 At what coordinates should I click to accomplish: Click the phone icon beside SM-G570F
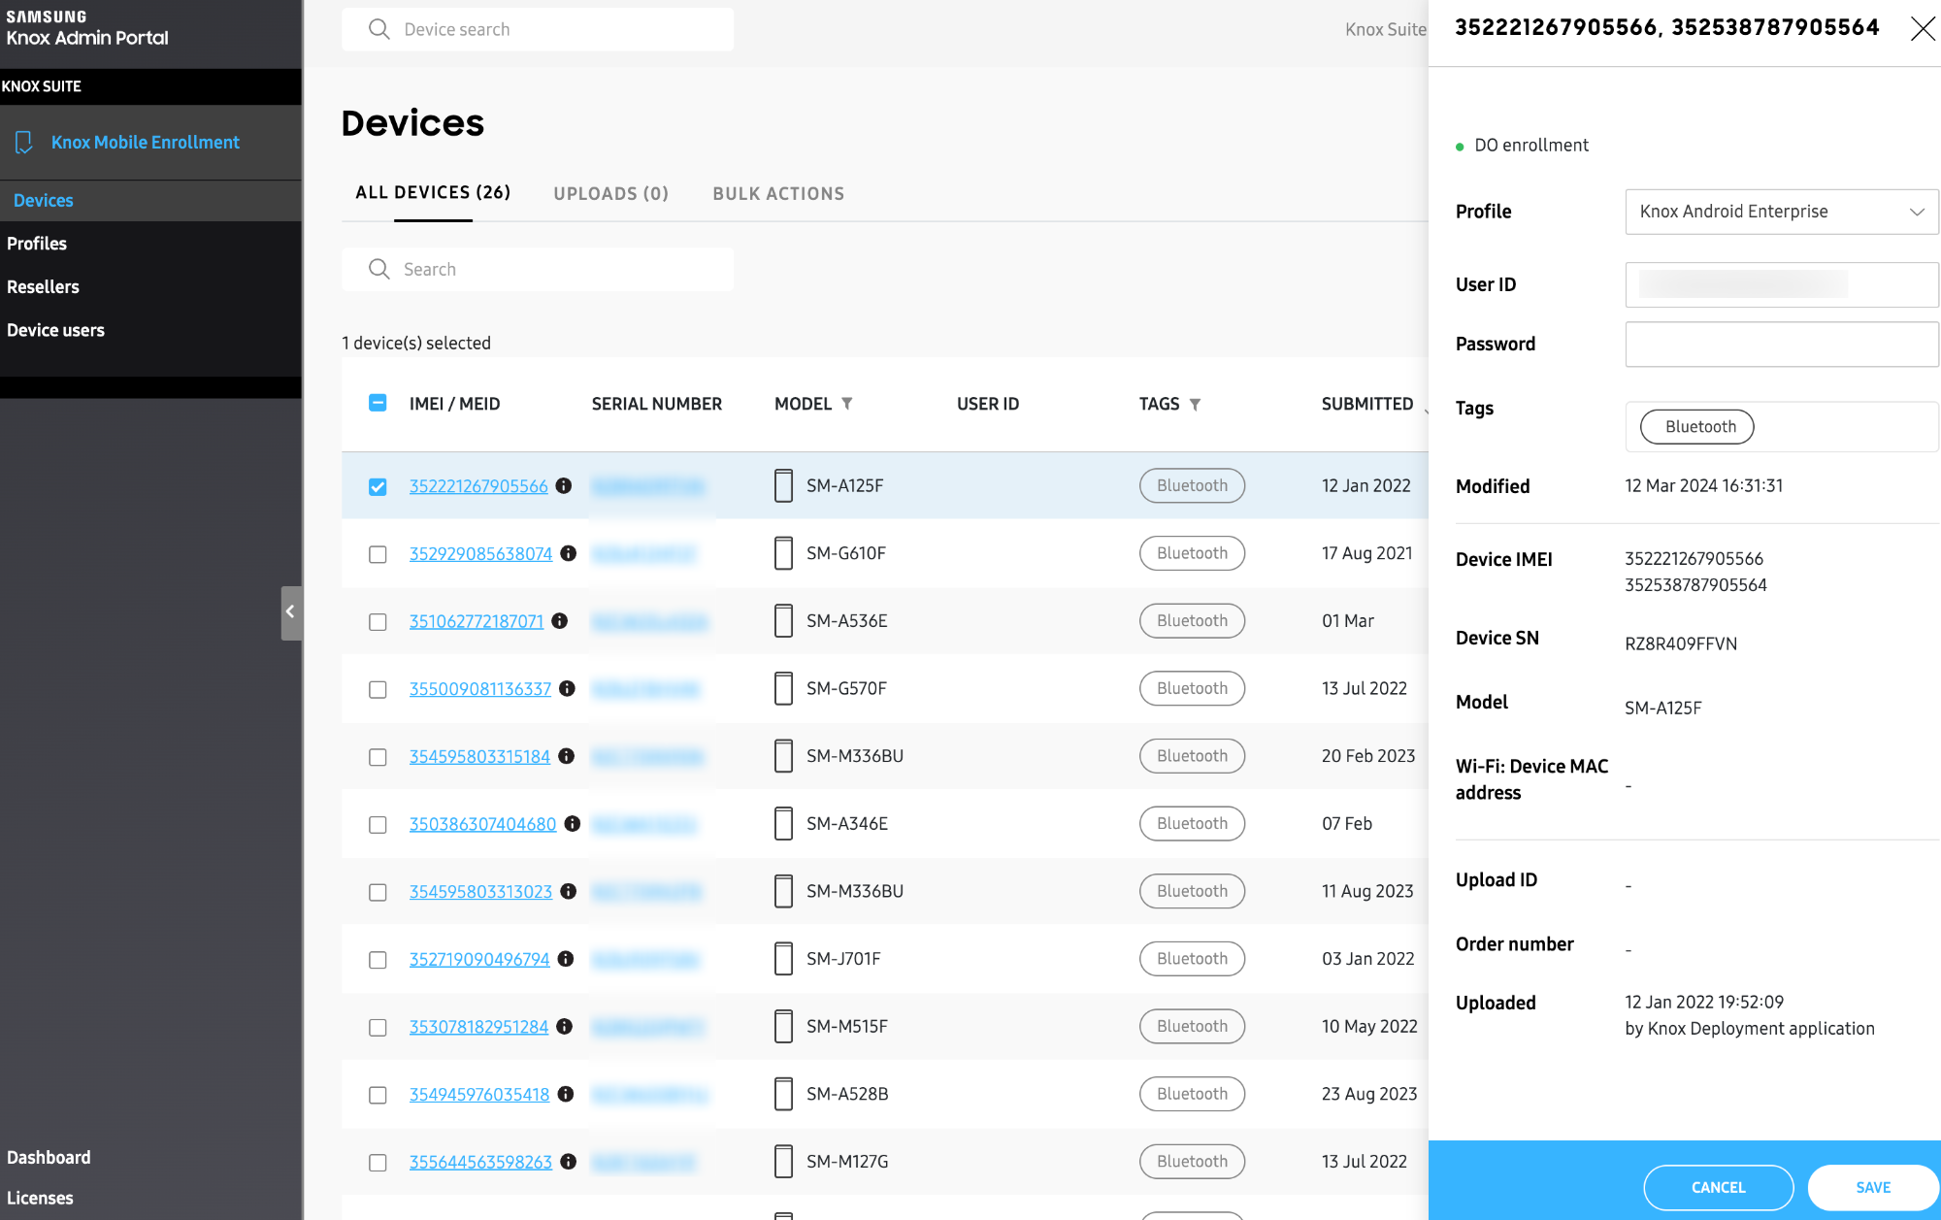tap(783, 688)
